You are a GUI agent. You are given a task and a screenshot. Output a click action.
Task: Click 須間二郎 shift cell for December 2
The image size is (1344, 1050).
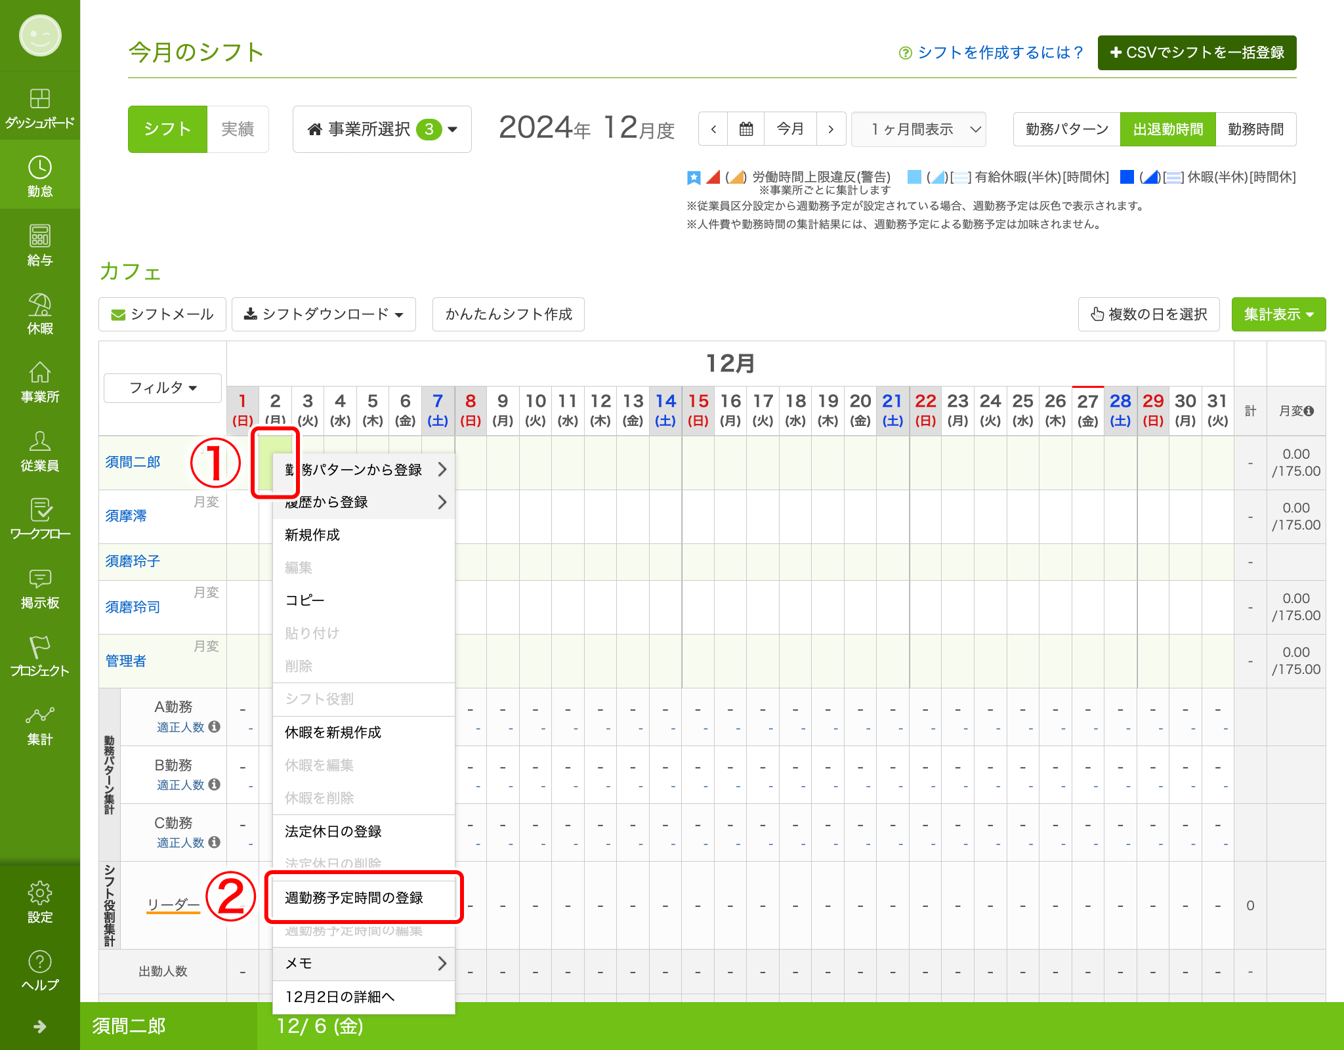pos(275,463)
